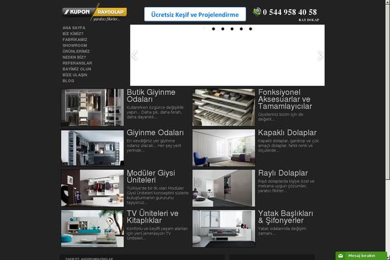Image resolution: width=390 pixels, height=260 pixels.
Task: Select third slider pagination dot
Action: [x=222, y=29]
